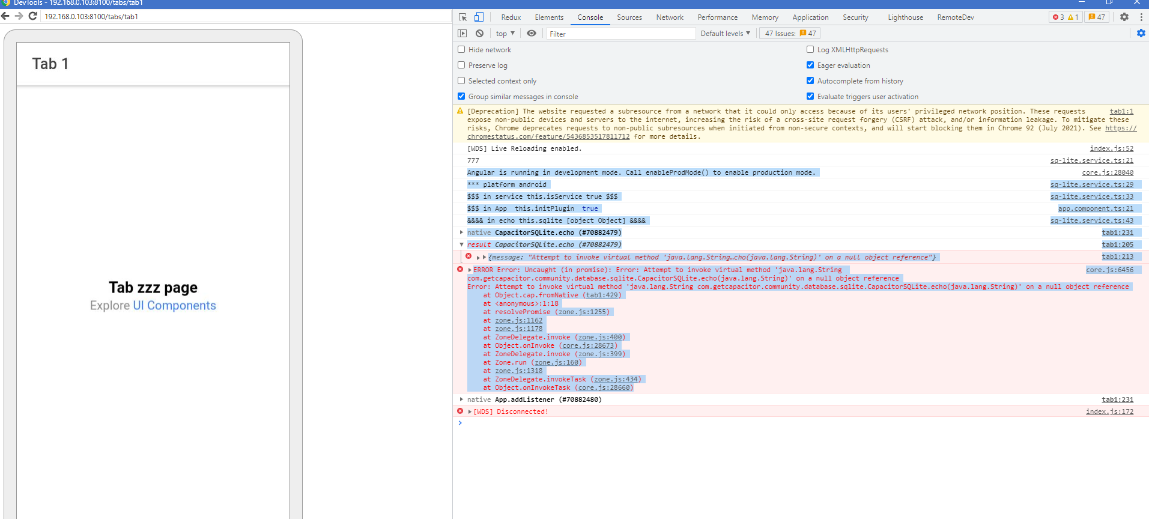
Task: Enable Hide network checkbox
Action: click(461, 50)
